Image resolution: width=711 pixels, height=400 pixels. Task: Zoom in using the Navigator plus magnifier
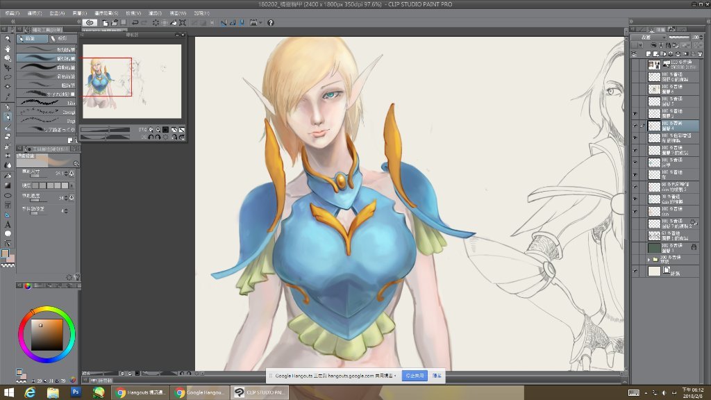point(158,130)
